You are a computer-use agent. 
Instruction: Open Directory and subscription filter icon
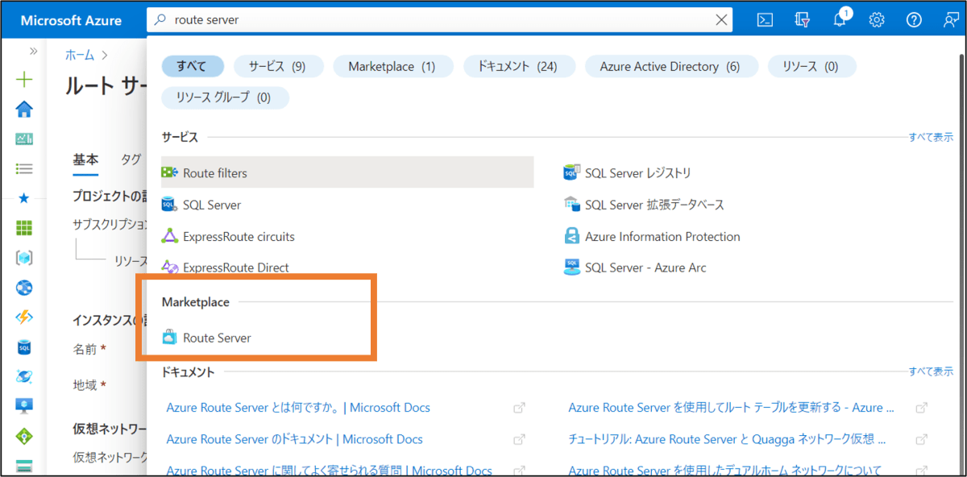coord(802,19)
